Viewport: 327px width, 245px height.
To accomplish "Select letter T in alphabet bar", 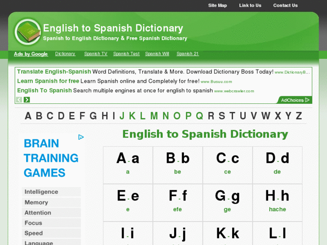I will click(x=233, y=116).
